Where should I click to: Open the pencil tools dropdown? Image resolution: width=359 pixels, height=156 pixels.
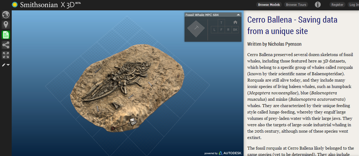pyautogui.click(x=6, y=65)
